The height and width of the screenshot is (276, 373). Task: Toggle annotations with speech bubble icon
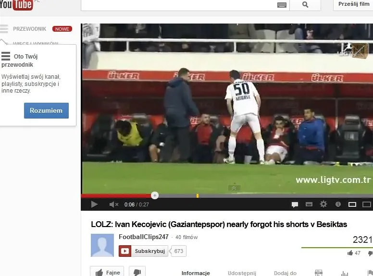pyautogui.click(x=295, y=204)
